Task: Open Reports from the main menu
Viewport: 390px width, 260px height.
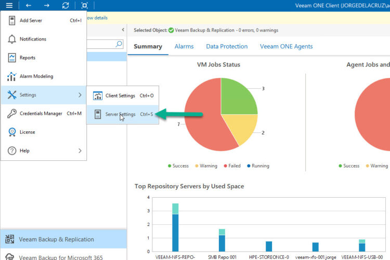Action: point(28,58)
